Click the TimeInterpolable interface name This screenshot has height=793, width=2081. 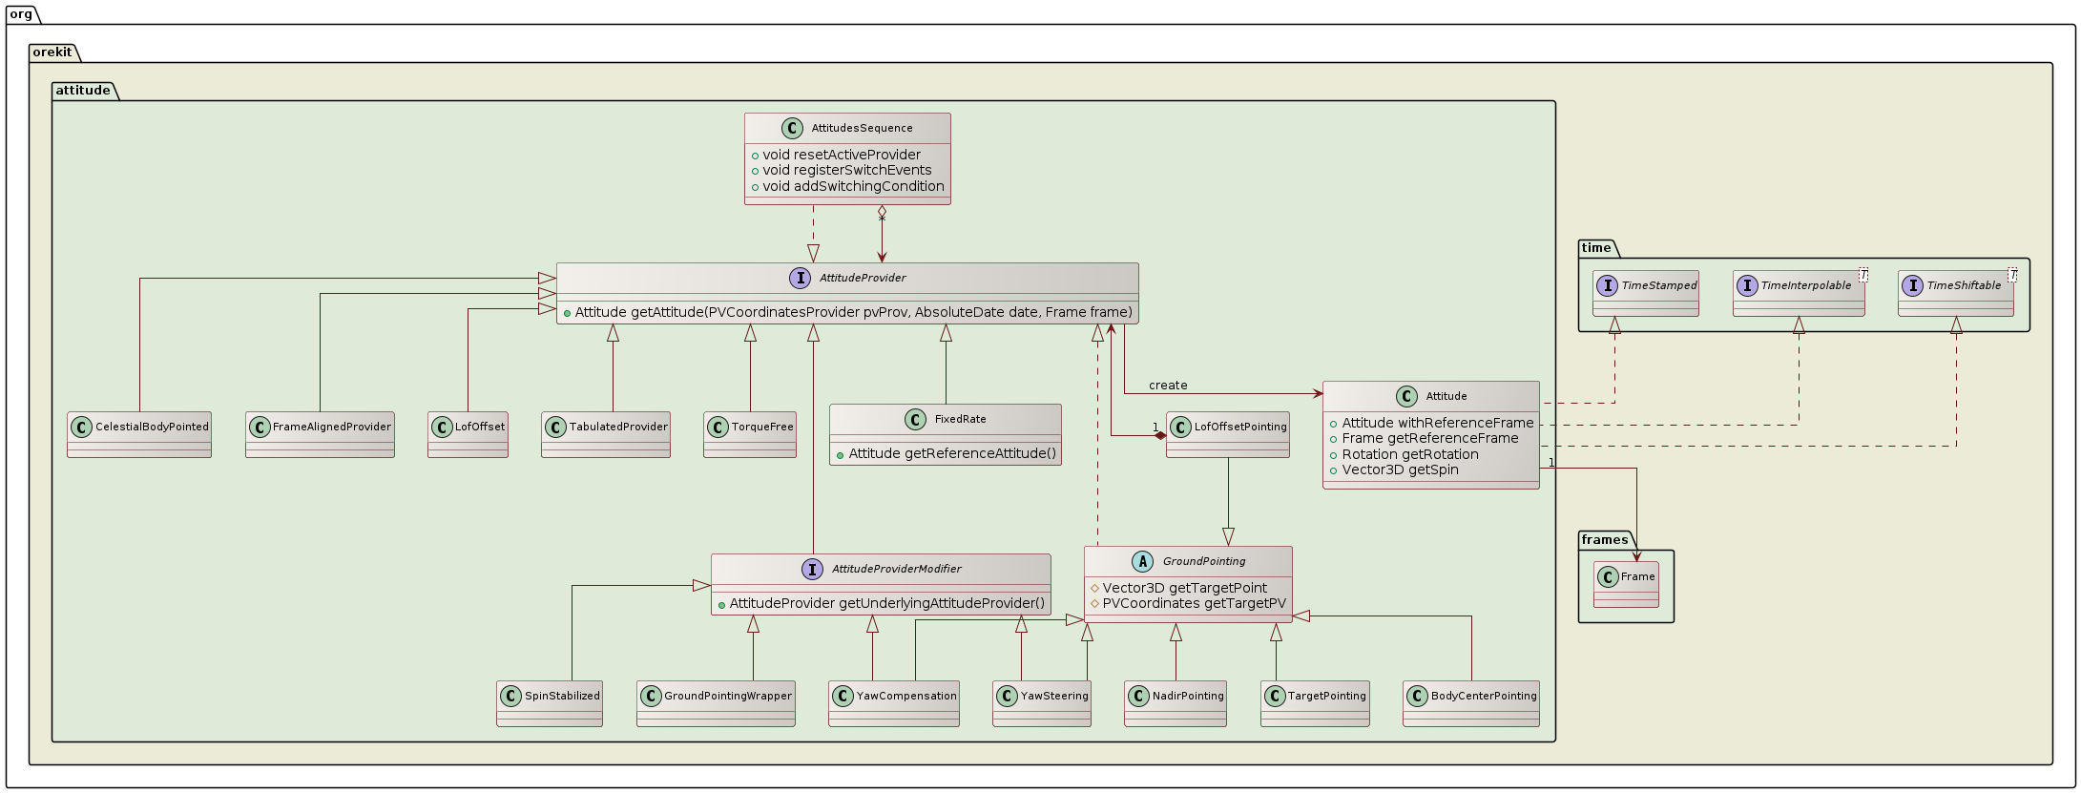coord(1805,285)
